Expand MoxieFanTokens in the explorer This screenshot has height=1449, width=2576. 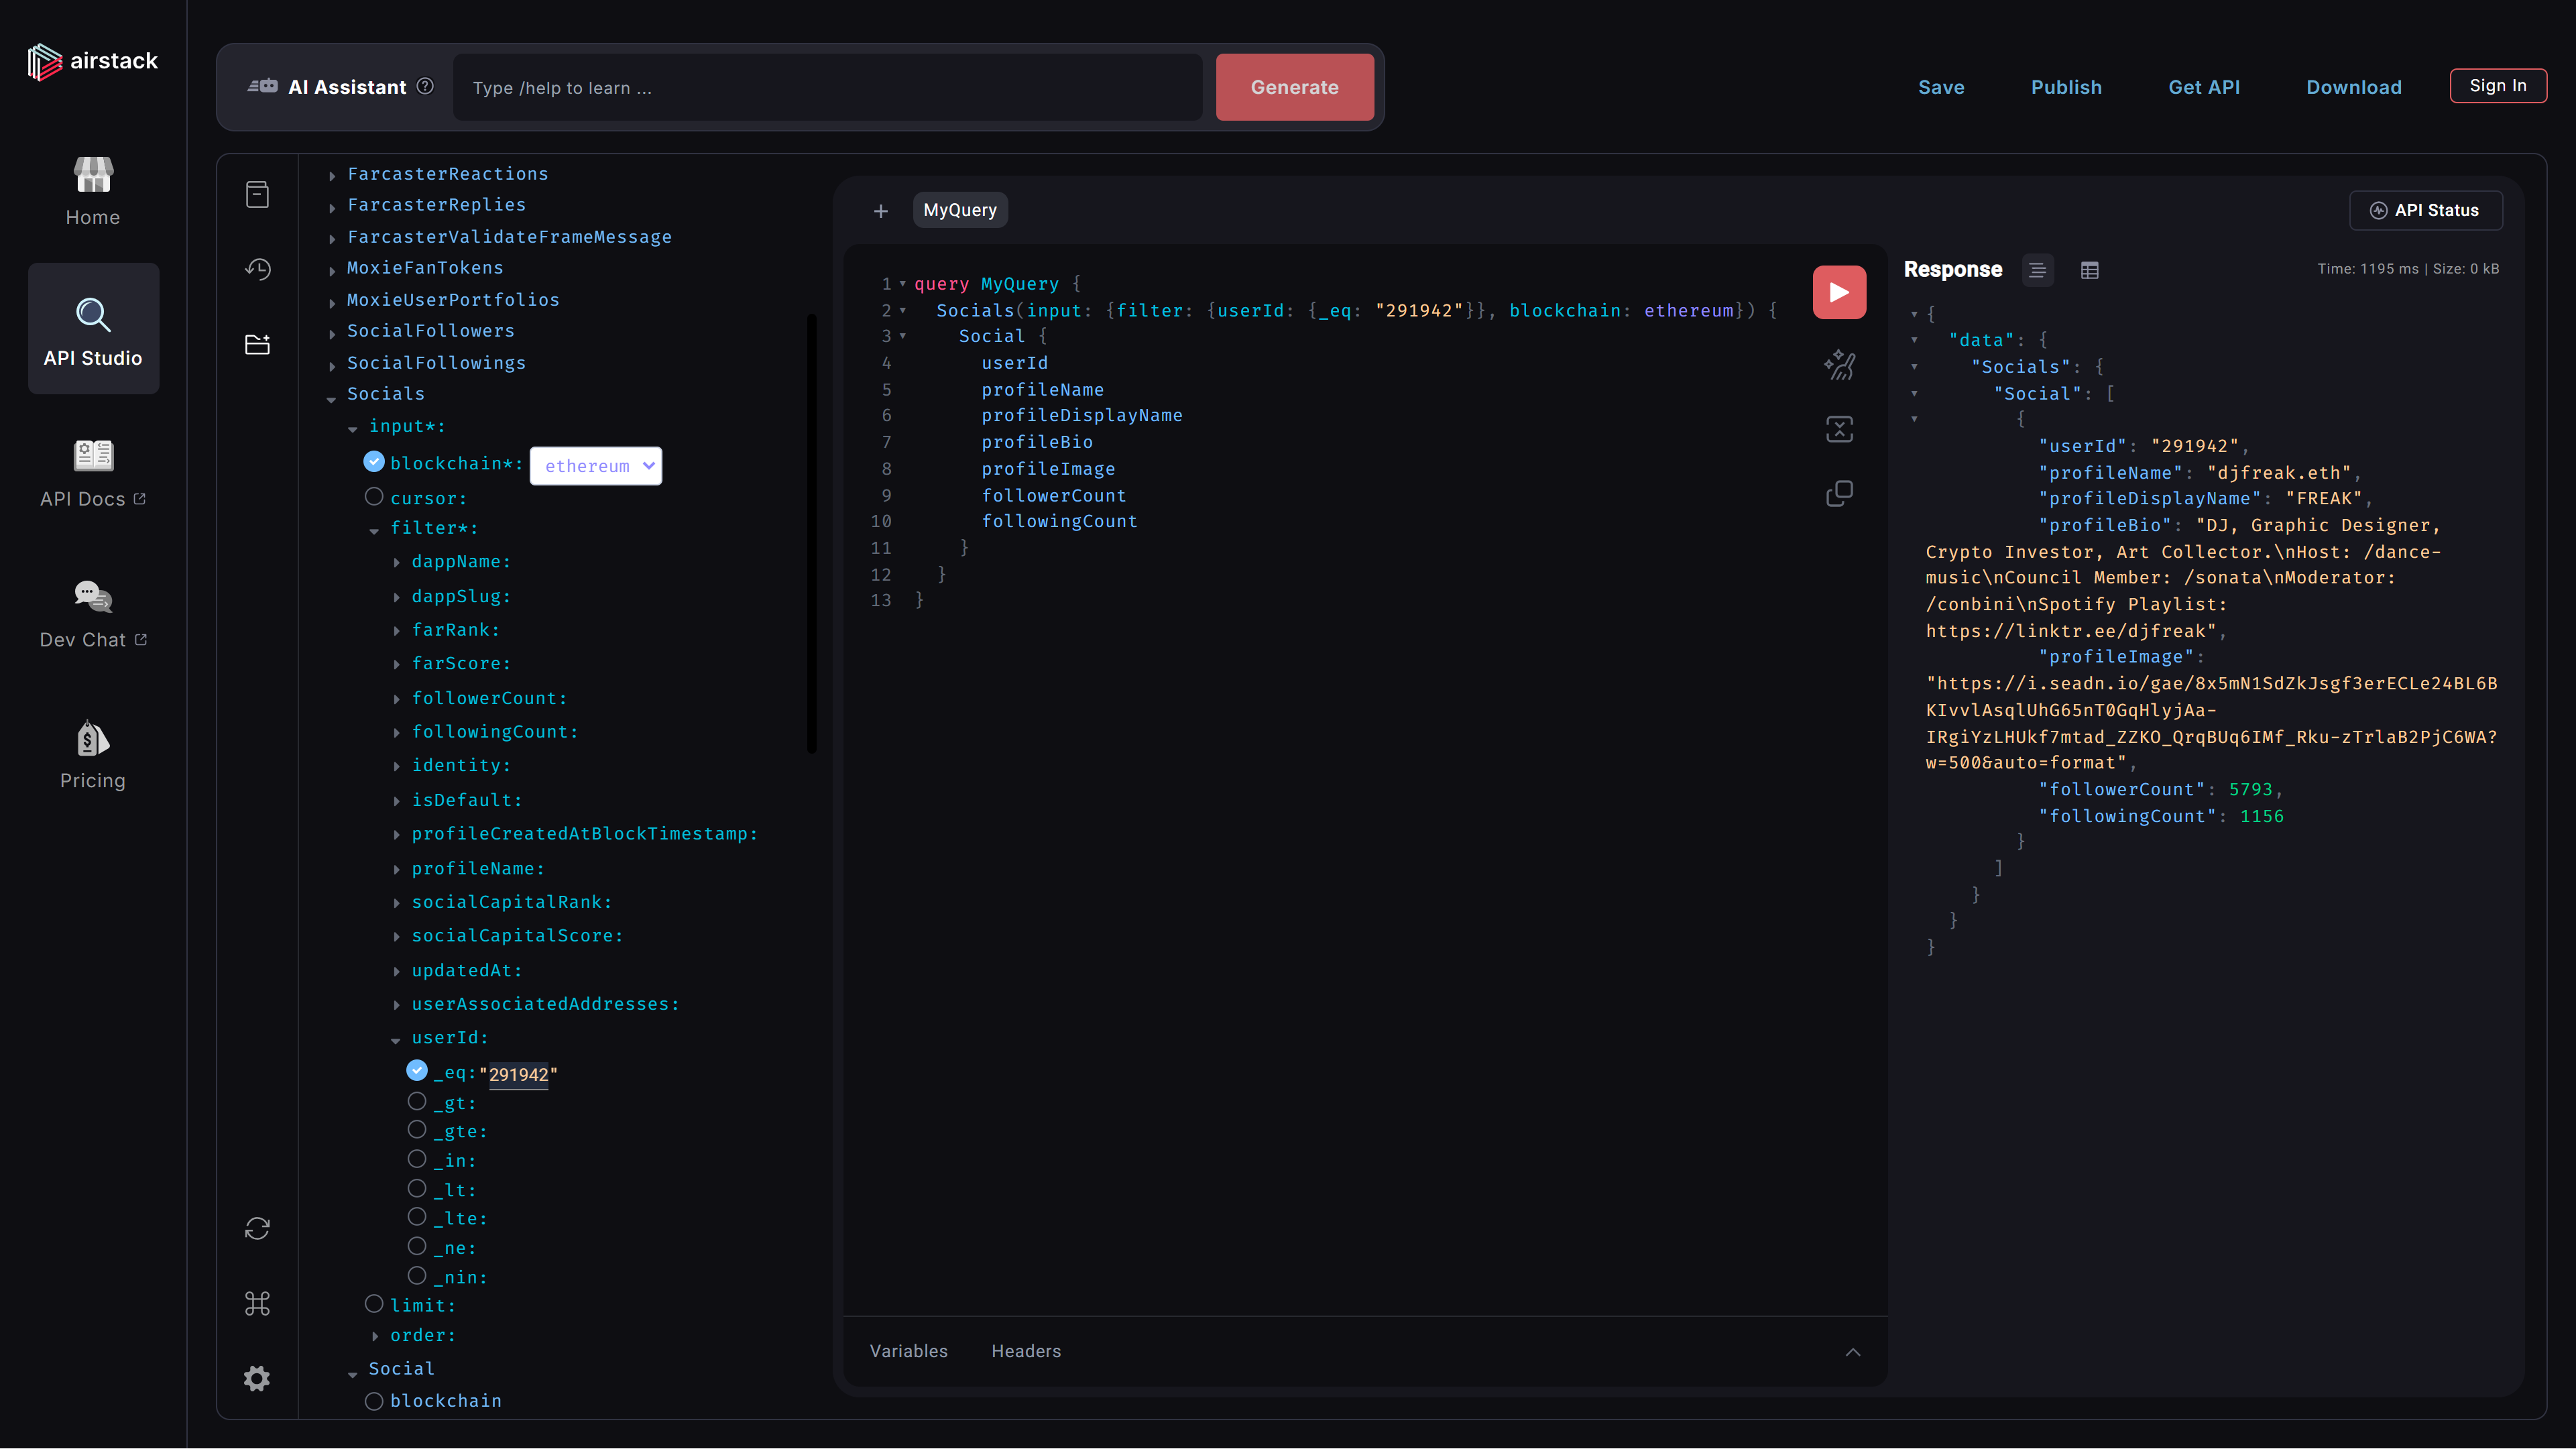point(332,270)
